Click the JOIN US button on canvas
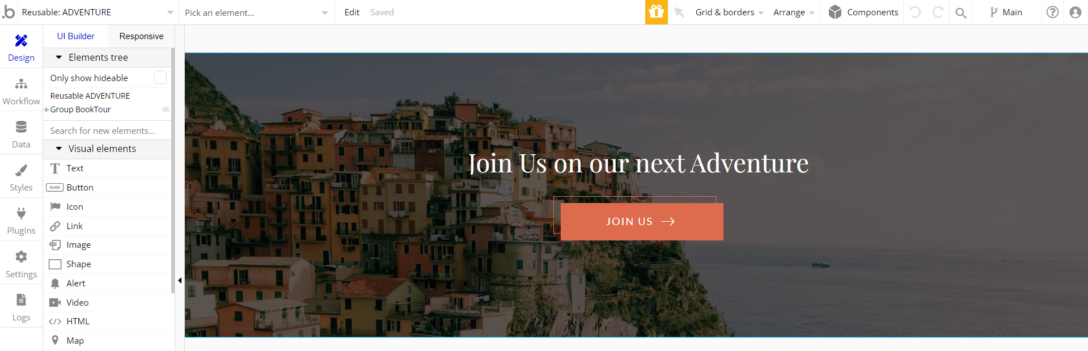The image size is (1088, 351). pos(642,222)
